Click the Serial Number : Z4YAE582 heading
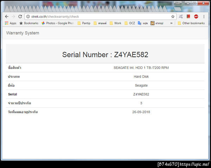This screenshot has width=211, height=168. [105, 54]
